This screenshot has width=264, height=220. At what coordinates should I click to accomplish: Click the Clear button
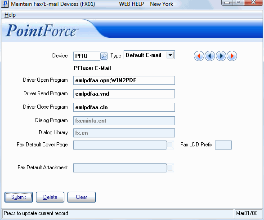tap(81, 197)
